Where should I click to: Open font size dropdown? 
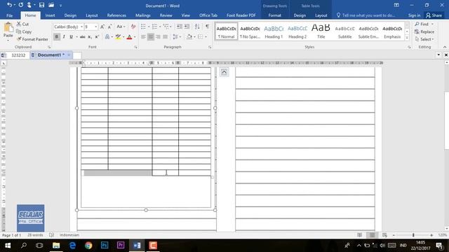point(95,27)
